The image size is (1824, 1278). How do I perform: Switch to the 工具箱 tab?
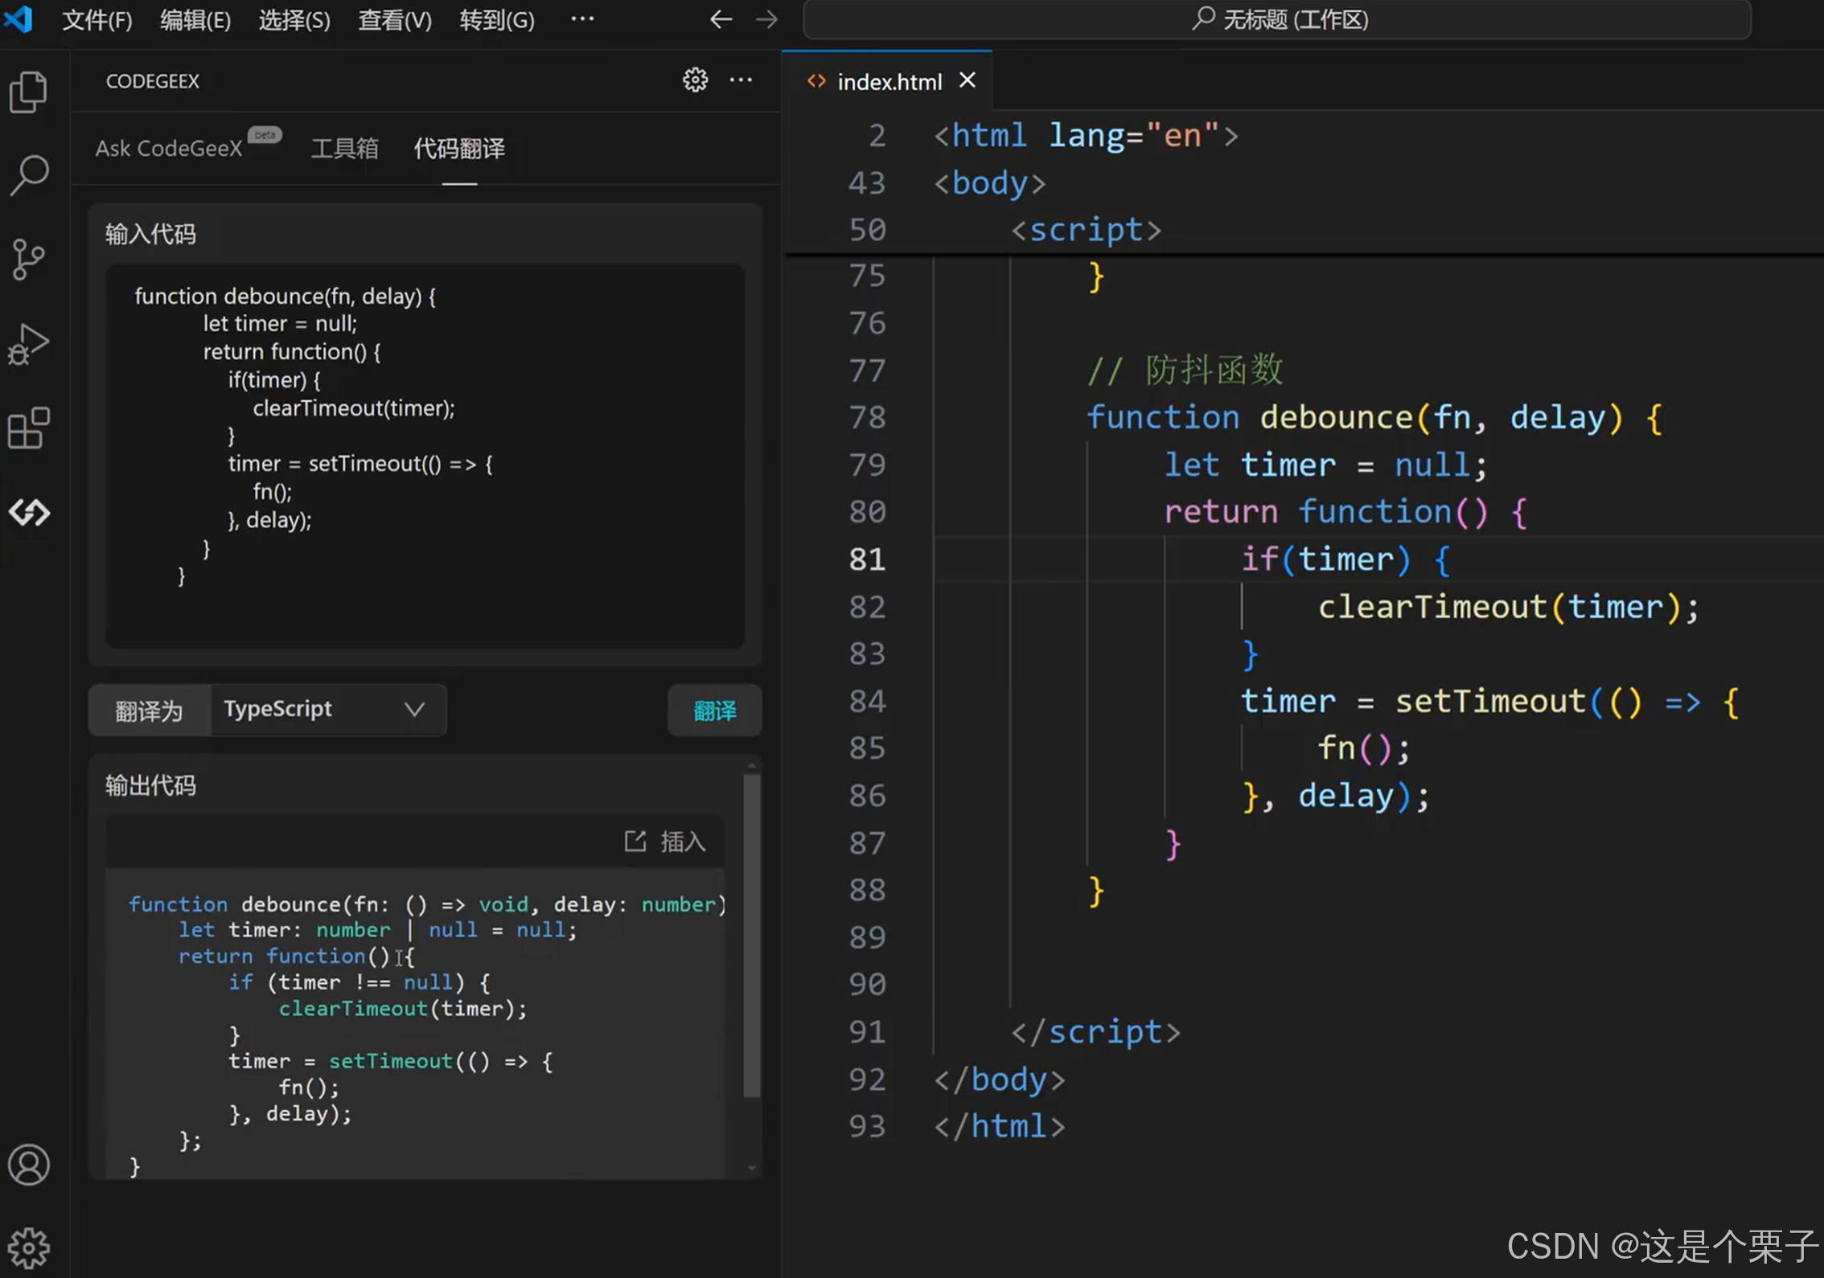tap(344, 149)
